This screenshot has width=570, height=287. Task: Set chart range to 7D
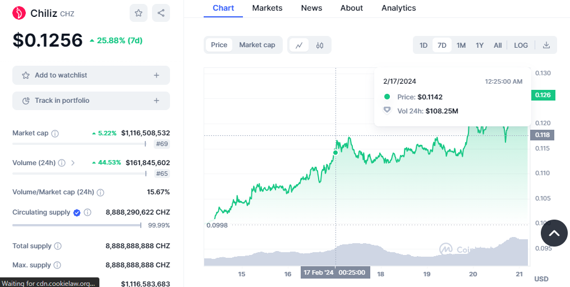(x=442, y=45)
